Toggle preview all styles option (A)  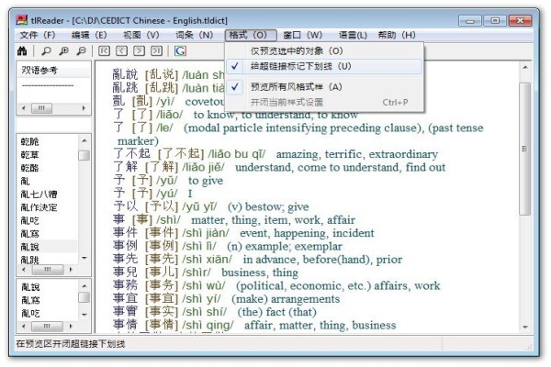tap(324, 87)
